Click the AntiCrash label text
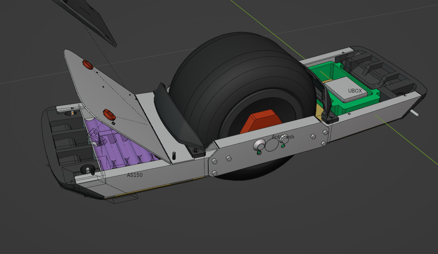The image size is (438, 254). [x=283, y=137]
